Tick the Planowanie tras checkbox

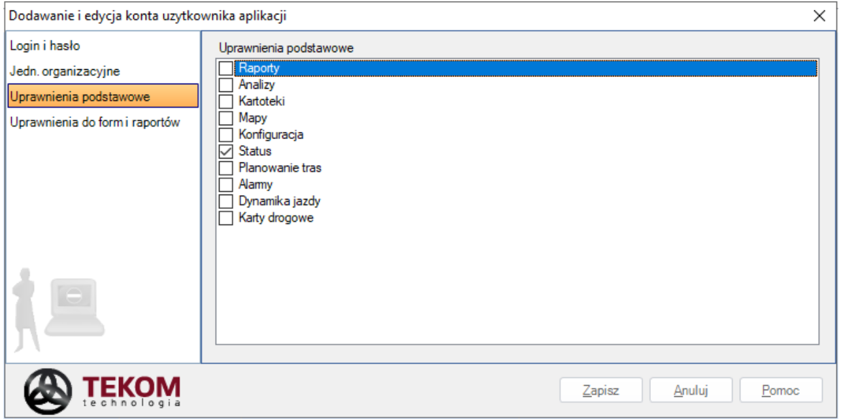point(225,168)
